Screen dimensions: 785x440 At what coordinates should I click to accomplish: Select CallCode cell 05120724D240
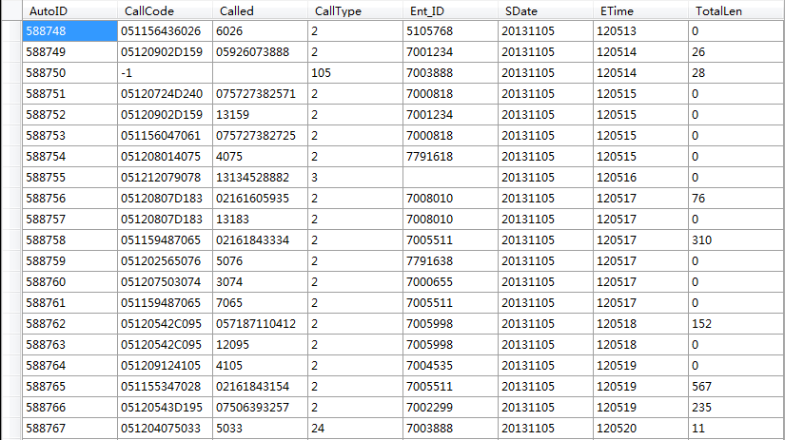165,94
